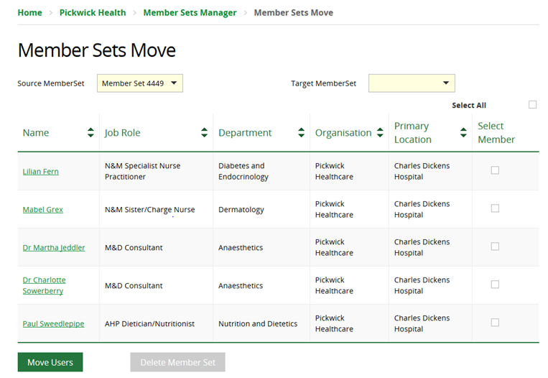Tick the Select All checkbox
548x378 pixels.
532,105
